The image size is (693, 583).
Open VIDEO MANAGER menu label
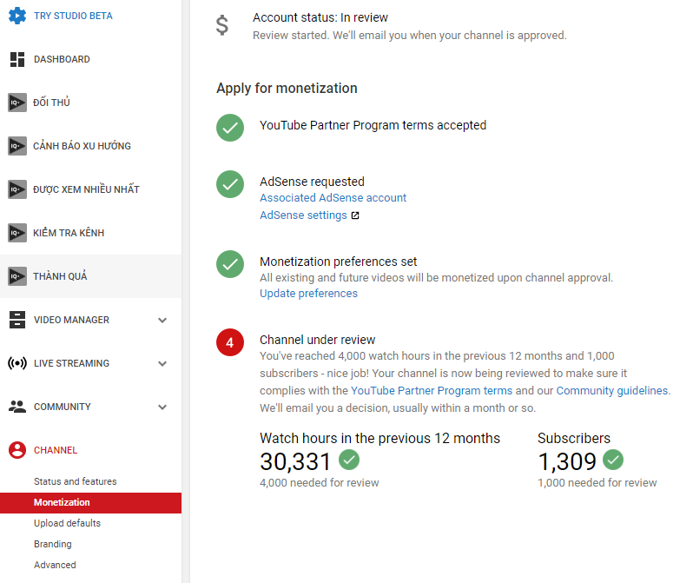click(71, 320)
